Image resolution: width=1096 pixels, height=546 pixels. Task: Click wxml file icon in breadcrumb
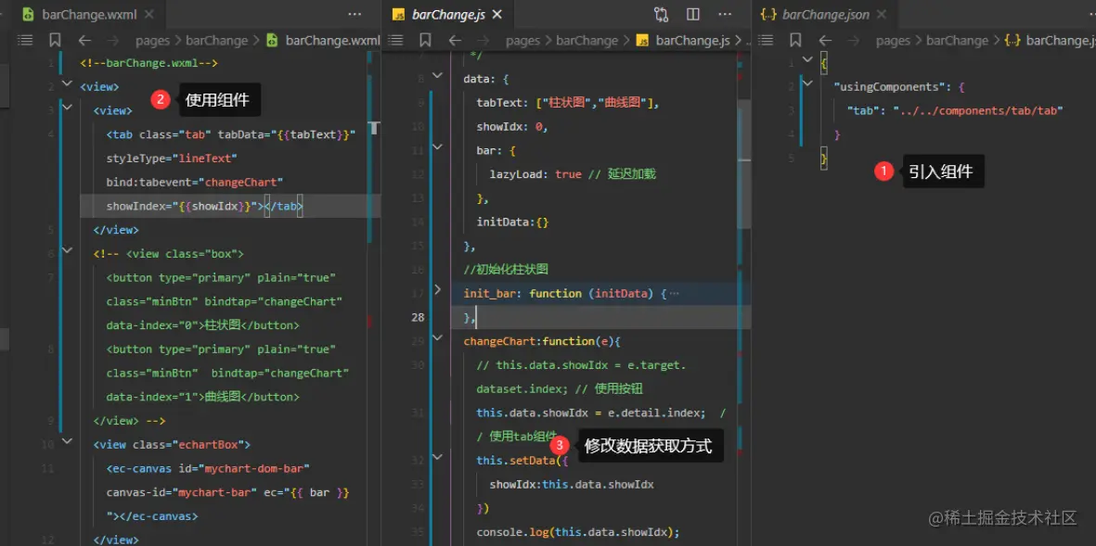tap(273, 41)
